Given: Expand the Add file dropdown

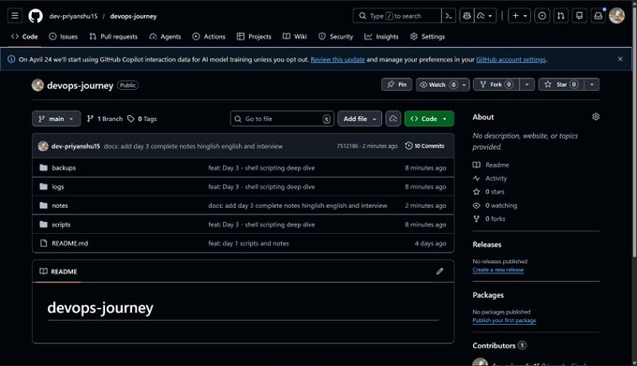Looking at the screenshot, I should (360, 119).
